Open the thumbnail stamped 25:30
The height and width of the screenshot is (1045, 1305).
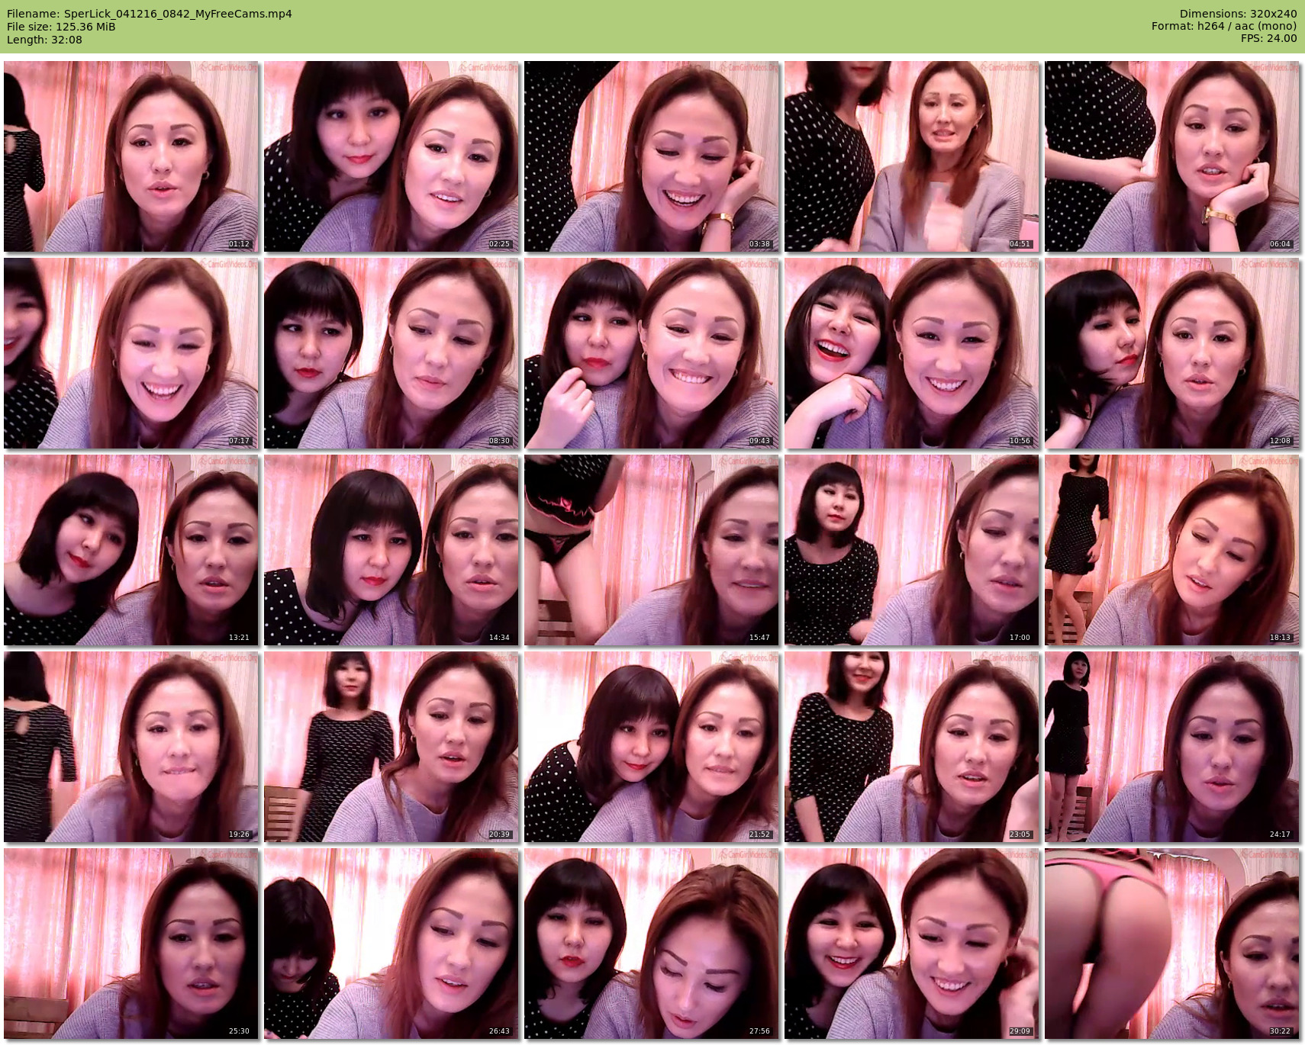pos(131,944)
